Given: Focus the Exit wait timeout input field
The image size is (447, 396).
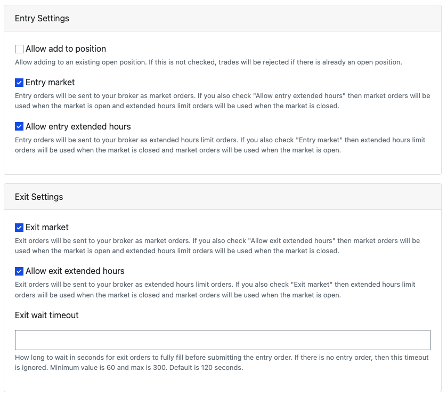Looking at the screenshot, I should click(222, 340).
